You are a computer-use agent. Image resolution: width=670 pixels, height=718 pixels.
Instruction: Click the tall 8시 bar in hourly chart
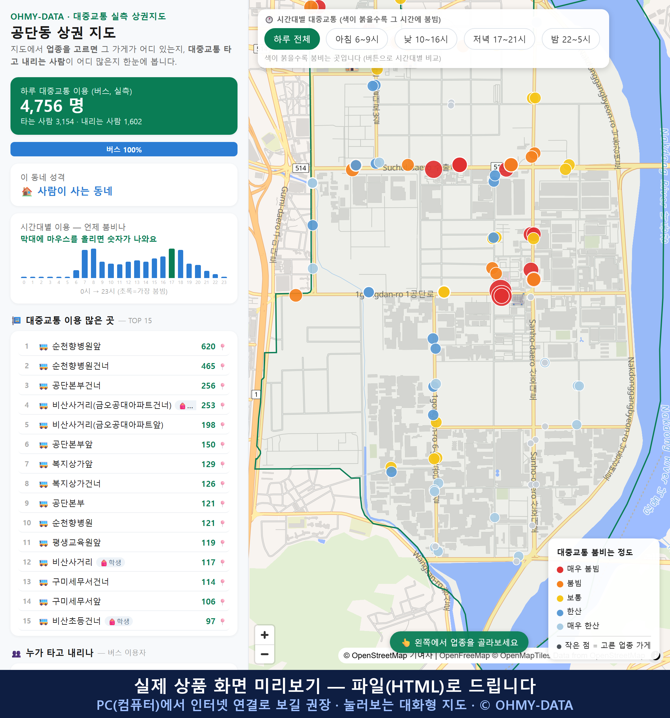[94, 263]
